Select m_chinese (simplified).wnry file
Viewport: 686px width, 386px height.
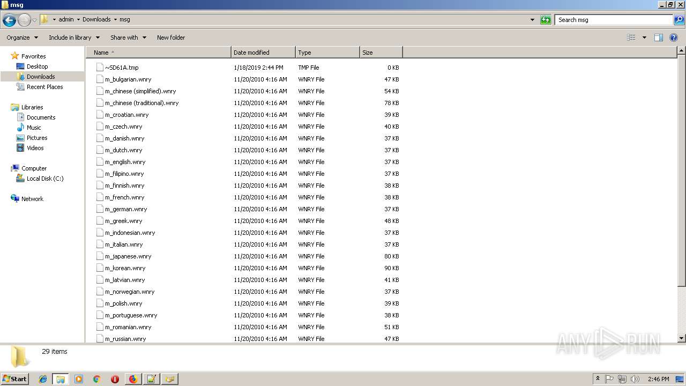tap(140, 91)
